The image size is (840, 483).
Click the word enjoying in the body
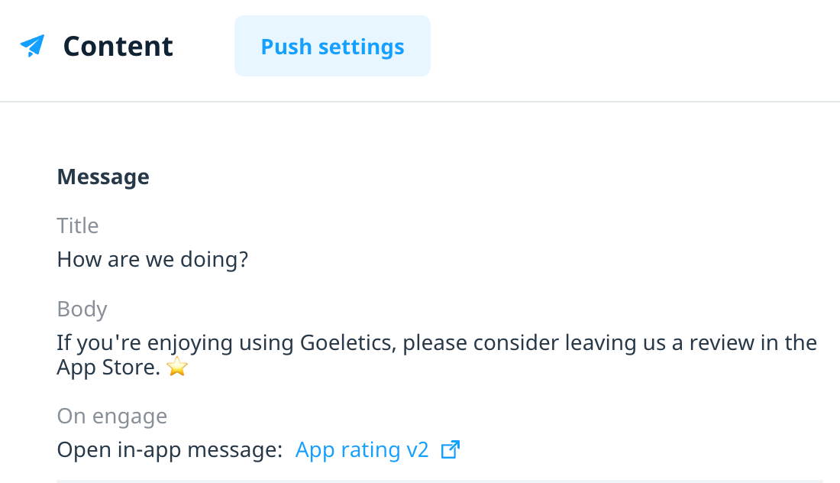[190, 344]
